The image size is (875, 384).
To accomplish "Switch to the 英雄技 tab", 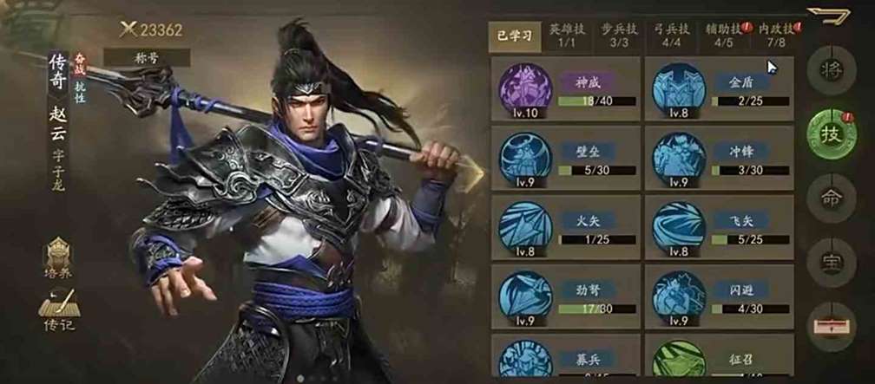I will point(566,36).
